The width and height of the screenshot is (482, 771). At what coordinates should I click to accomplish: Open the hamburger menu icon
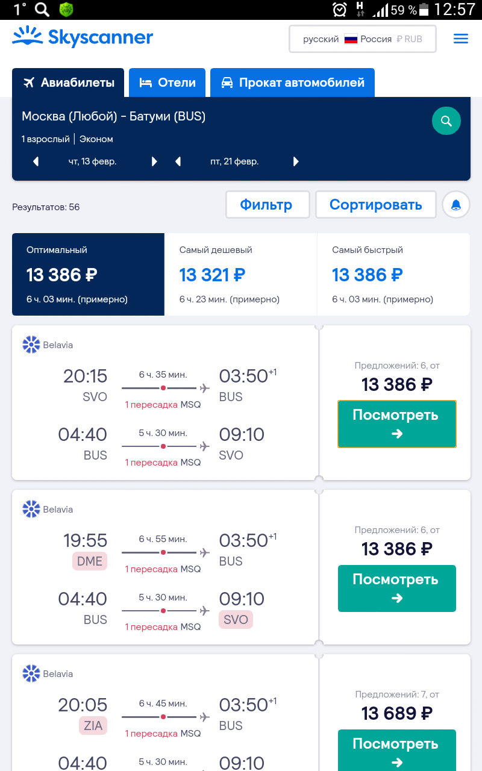point(461,39)
